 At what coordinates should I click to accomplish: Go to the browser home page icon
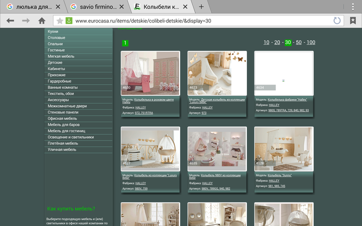(x=42, y=21)
